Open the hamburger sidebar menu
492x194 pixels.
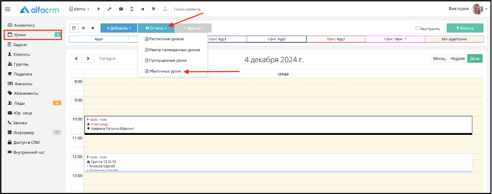(x=8, y=10)
